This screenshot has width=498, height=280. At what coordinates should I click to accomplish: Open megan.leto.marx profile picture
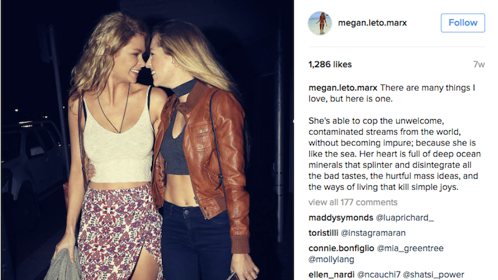(x=320, y=23)
